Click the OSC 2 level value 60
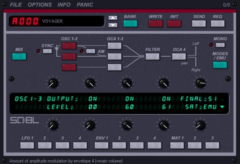Image resolution: width=240 pixels, height=164 pixels. point(130,107)
